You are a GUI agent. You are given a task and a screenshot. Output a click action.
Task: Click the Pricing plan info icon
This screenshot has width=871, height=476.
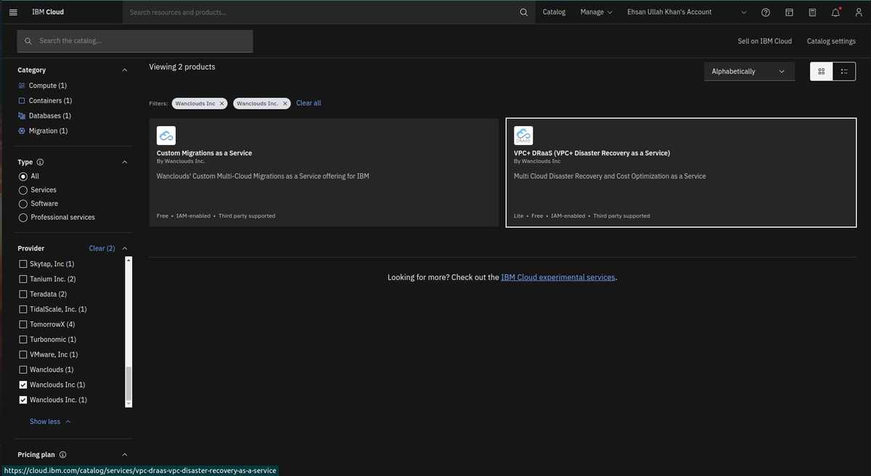[62, 455]
